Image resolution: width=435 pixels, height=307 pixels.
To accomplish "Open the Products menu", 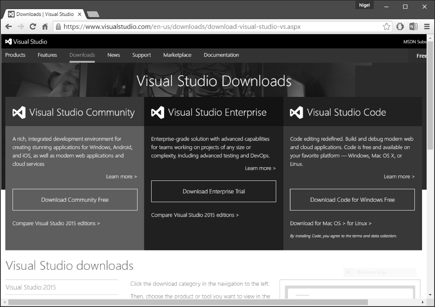I will coord(15,55).
